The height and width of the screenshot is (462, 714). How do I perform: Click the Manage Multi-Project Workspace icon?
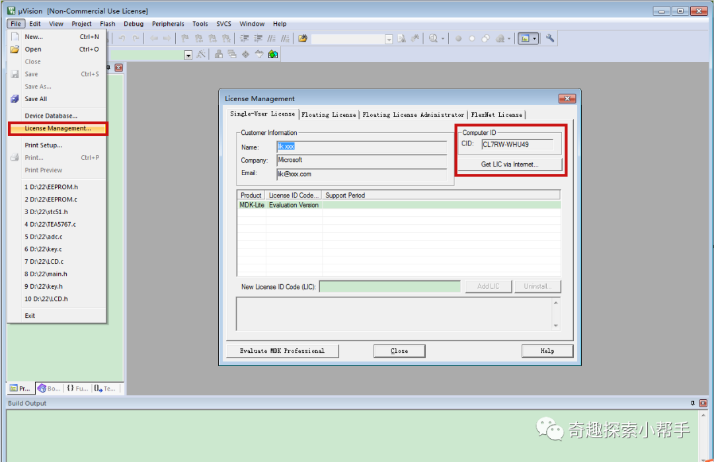(232, 55)
